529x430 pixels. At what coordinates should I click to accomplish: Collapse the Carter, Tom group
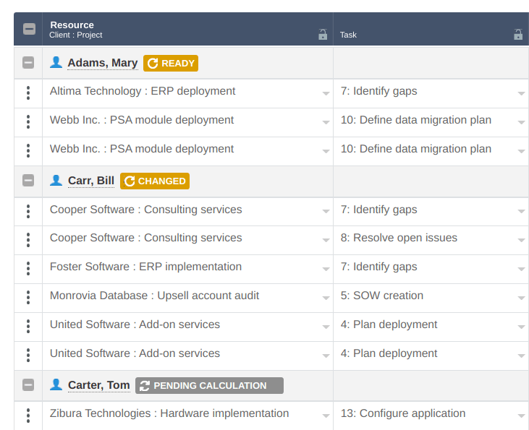coord(28,385)
